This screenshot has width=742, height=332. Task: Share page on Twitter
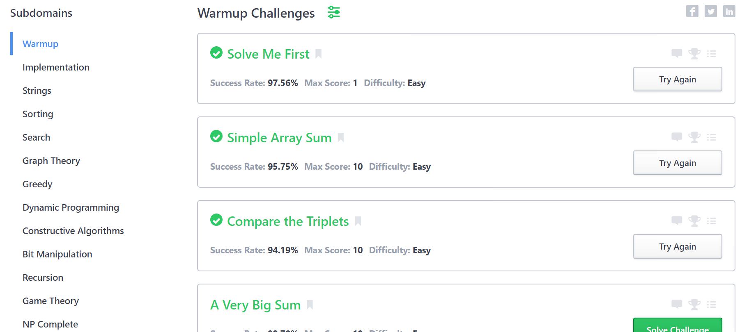710,11
